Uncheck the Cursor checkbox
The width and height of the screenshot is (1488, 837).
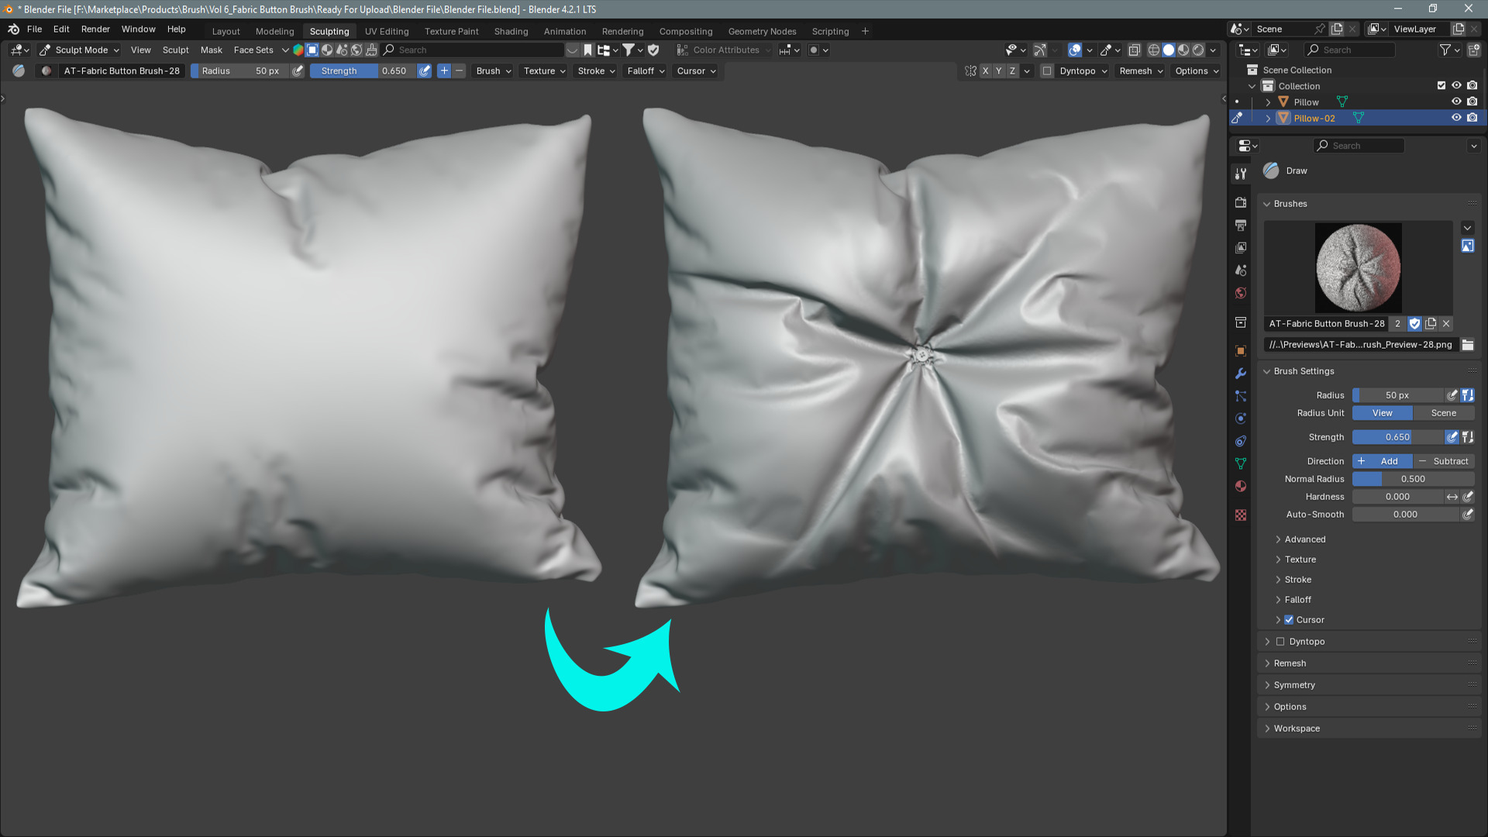1289,620
